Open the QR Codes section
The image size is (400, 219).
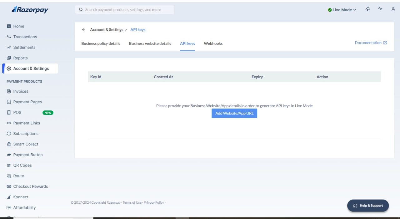coord(22,165)
